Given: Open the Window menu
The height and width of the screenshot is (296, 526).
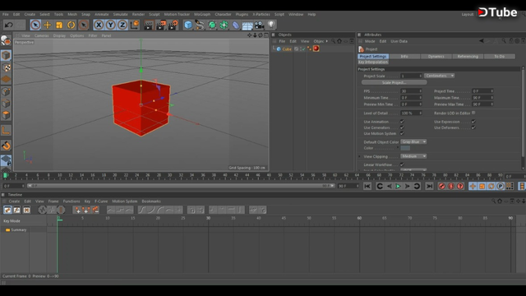Looking at the screenshot, I should [x=296, y=15].
